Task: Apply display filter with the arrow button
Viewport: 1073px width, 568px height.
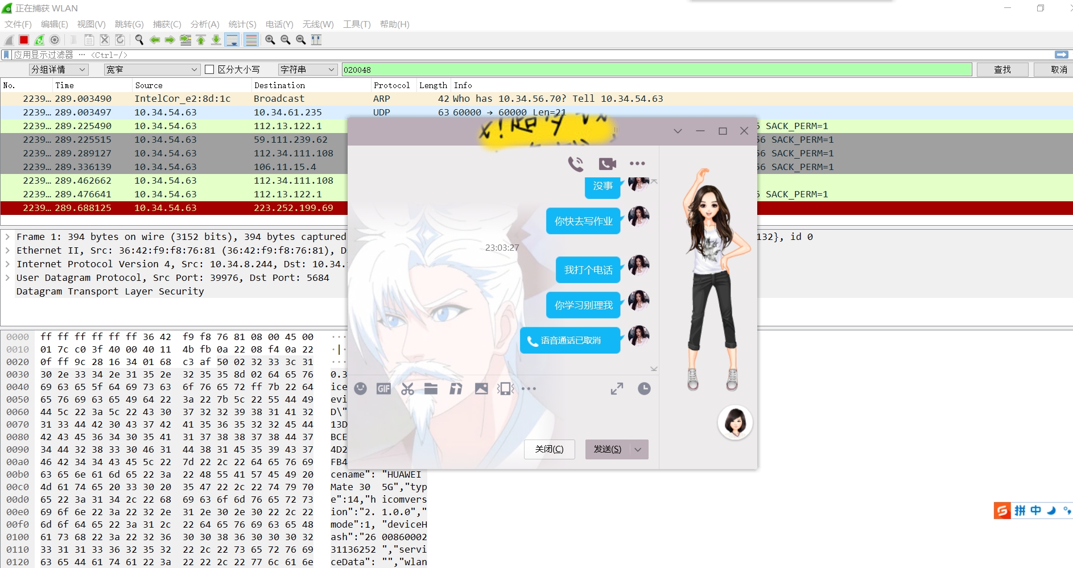Action: pos(1061,55)
